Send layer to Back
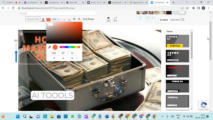 coord(109,19)
